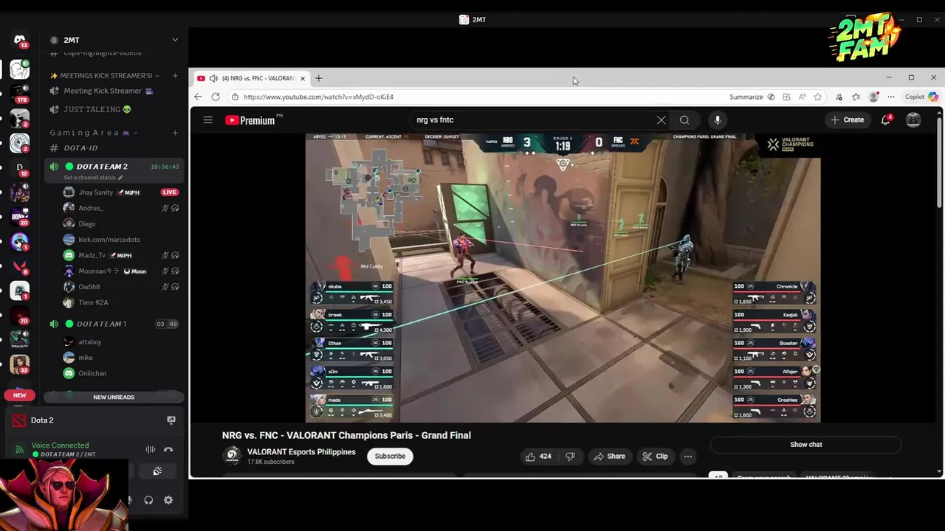Image resolution: width=945 pixels, height=531 pixels.
Task: Click the YouTube search magnifier button
Action: point(685,120)
